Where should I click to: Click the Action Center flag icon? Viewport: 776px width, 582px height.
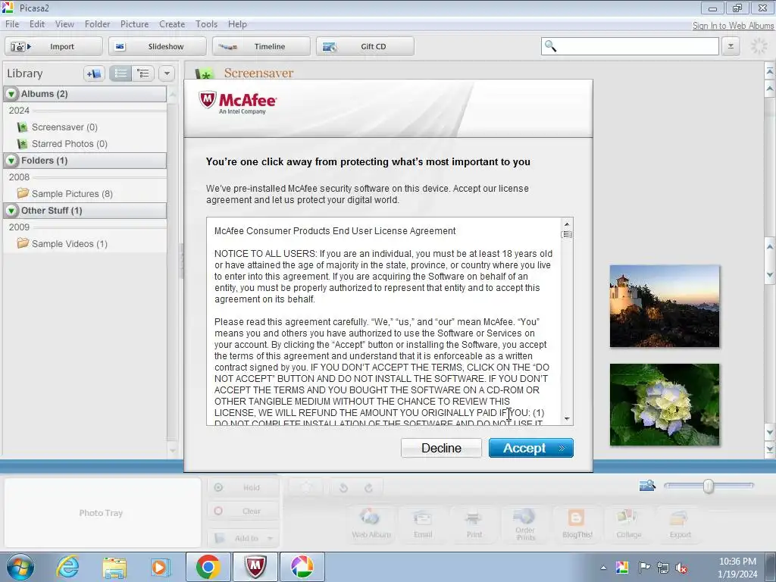(x=644, y=568)
